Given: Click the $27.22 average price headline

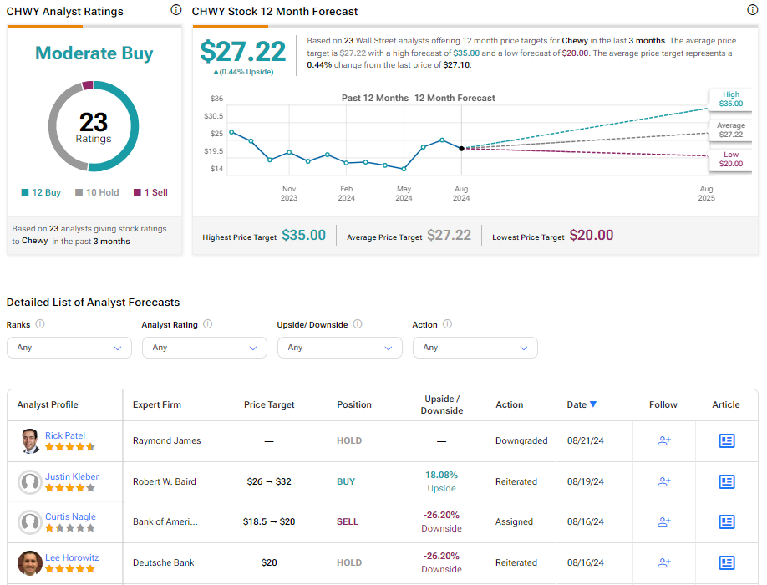Looking at the screenshot, I should tap(242, 51).
